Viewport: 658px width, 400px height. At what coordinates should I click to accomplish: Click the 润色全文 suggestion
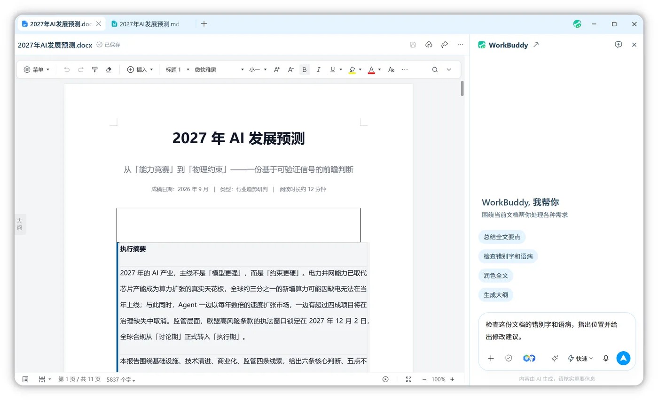pos(496,276)
